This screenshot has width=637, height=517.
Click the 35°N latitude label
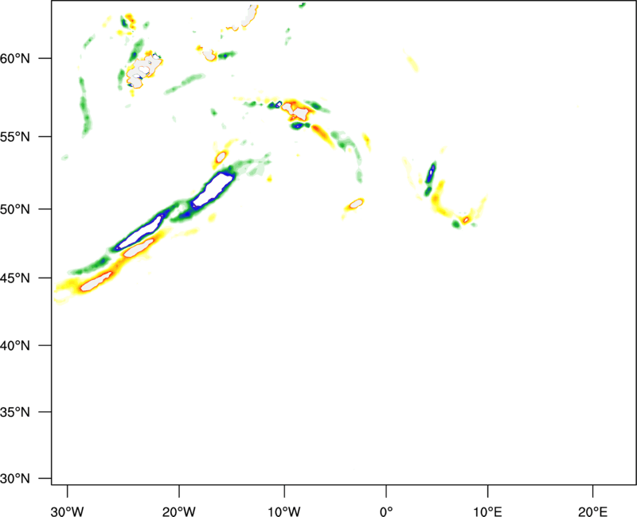point(15,412)
